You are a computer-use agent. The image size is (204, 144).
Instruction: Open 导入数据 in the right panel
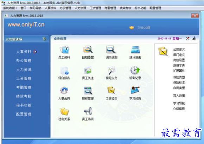click(179, 96)
